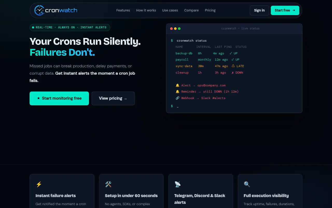Click the 'Setup in under 60 seconds' heading

click(131, 196)
